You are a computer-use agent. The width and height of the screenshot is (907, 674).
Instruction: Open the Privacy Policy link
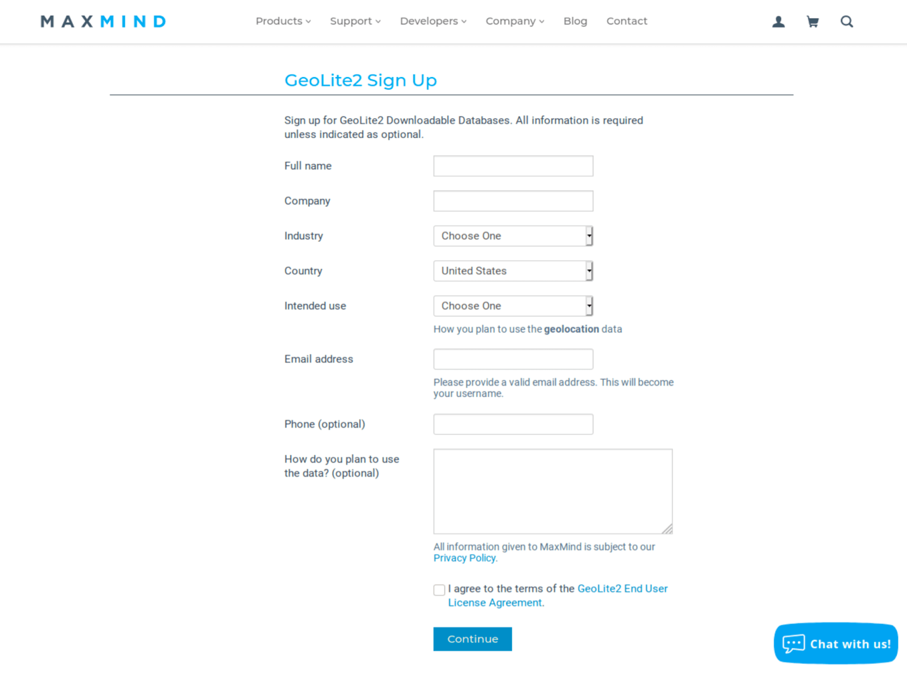point(465,558)
